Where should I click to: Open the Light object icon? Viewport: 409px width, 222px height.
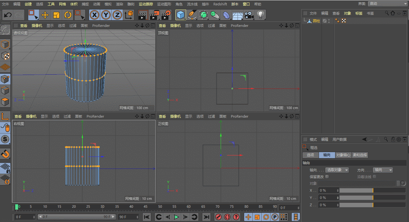click(x=261, y=15)
